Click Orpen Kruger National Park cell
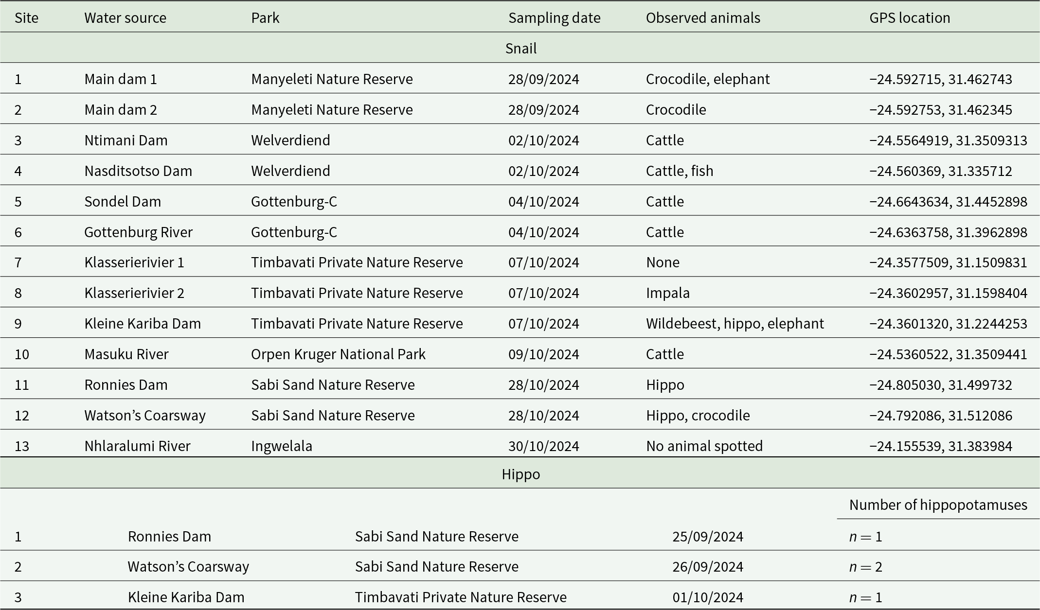The image size is (1040, 610). click(338, 354)
